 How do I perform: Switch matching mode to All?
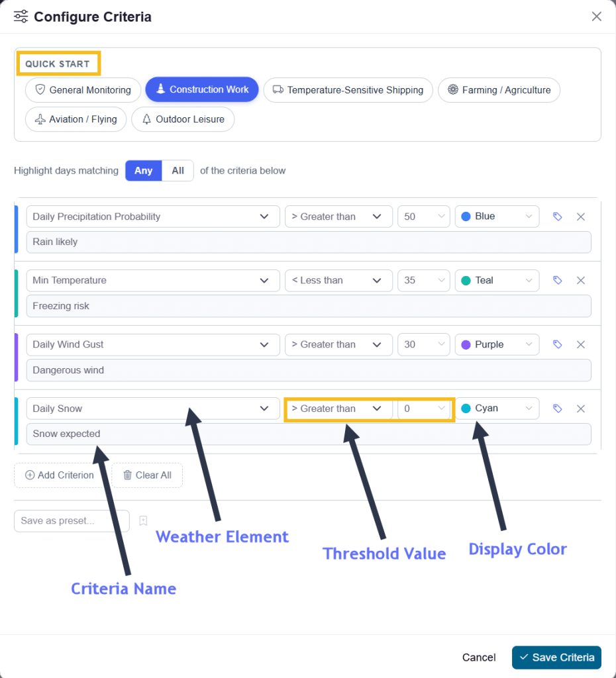[x=178, y=170]
